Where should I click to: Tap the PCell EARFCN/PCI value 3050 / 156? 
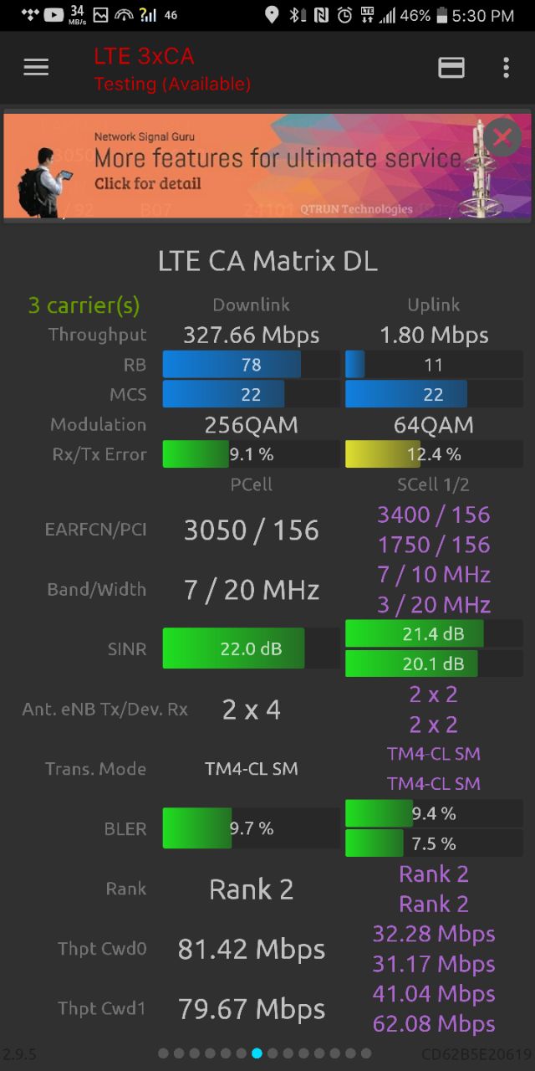pos(251,530)
